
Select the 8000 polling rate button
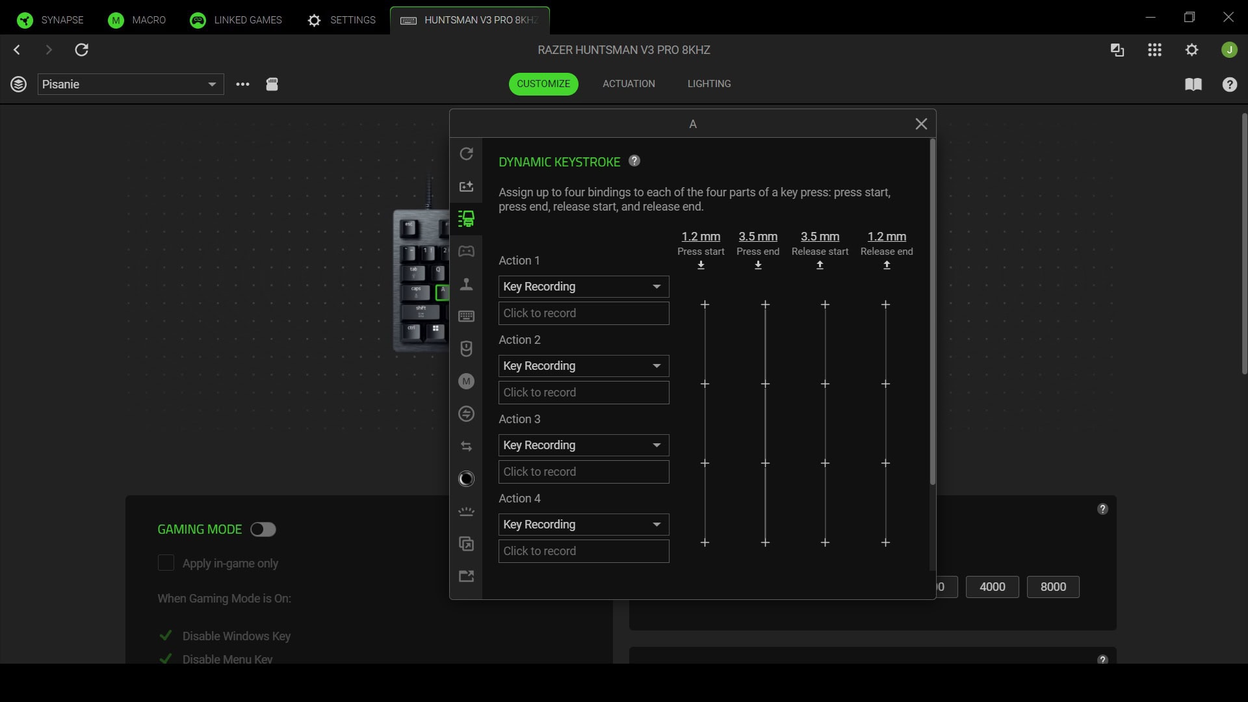coord(1052,586)
